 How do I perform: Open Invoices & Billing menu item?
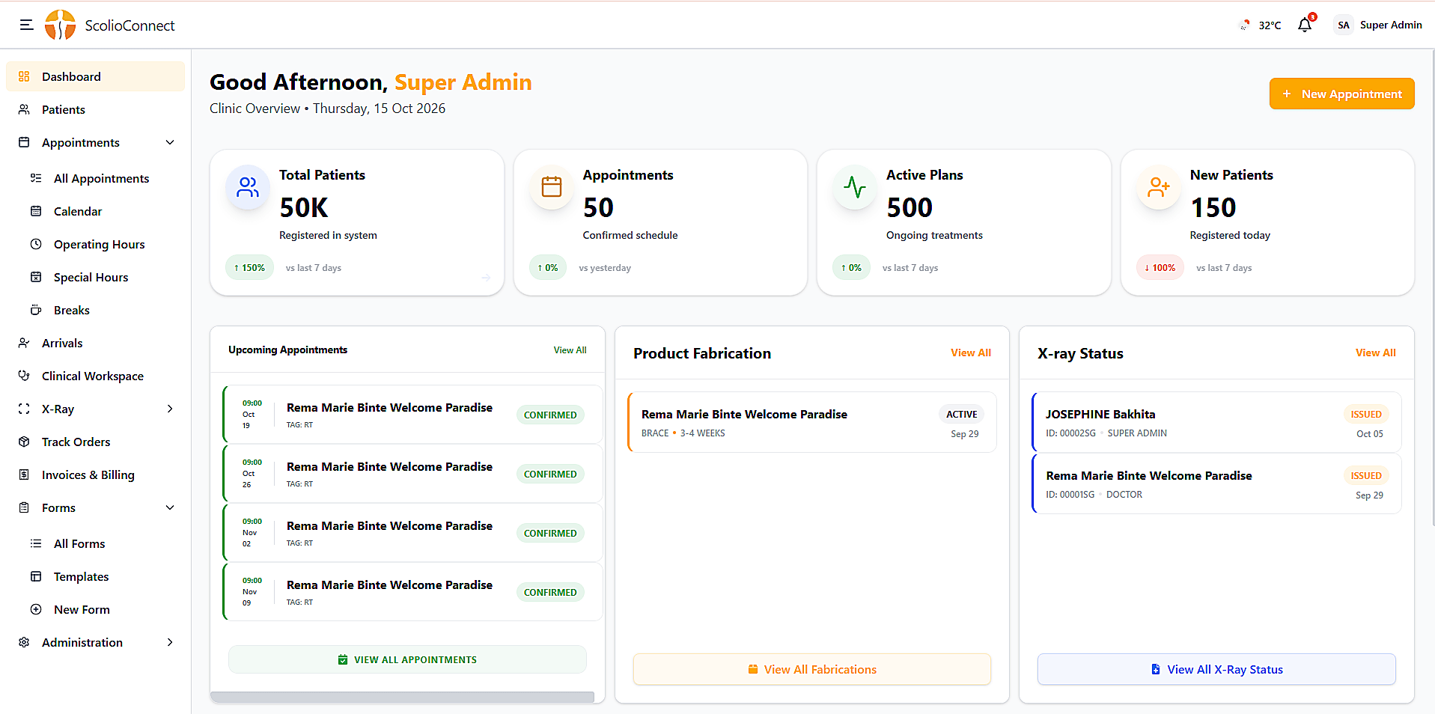(95, 475)
